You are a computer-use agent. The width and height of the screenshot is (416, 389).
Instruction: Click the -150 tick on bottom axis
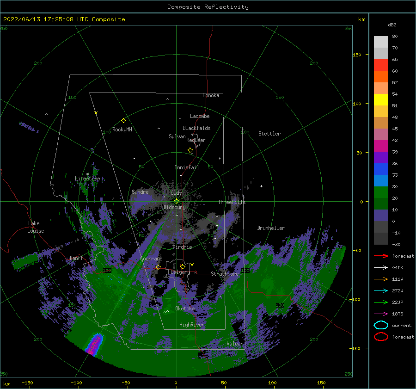(27, 383)
